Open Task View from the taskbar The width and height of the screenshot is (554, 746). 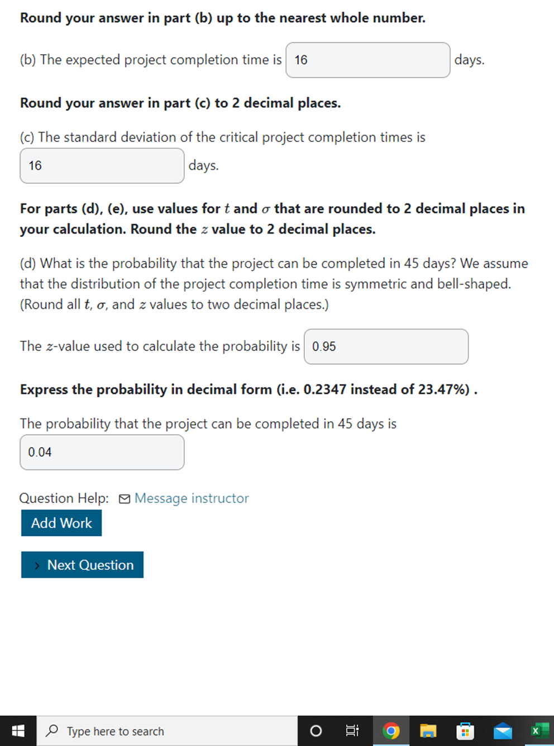[x=352, y=730]
